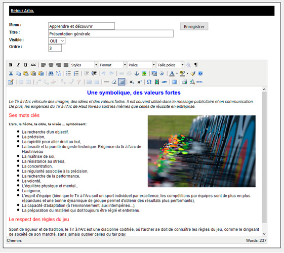
Task: Insert special character Omega icon
Action: (149, 82)
